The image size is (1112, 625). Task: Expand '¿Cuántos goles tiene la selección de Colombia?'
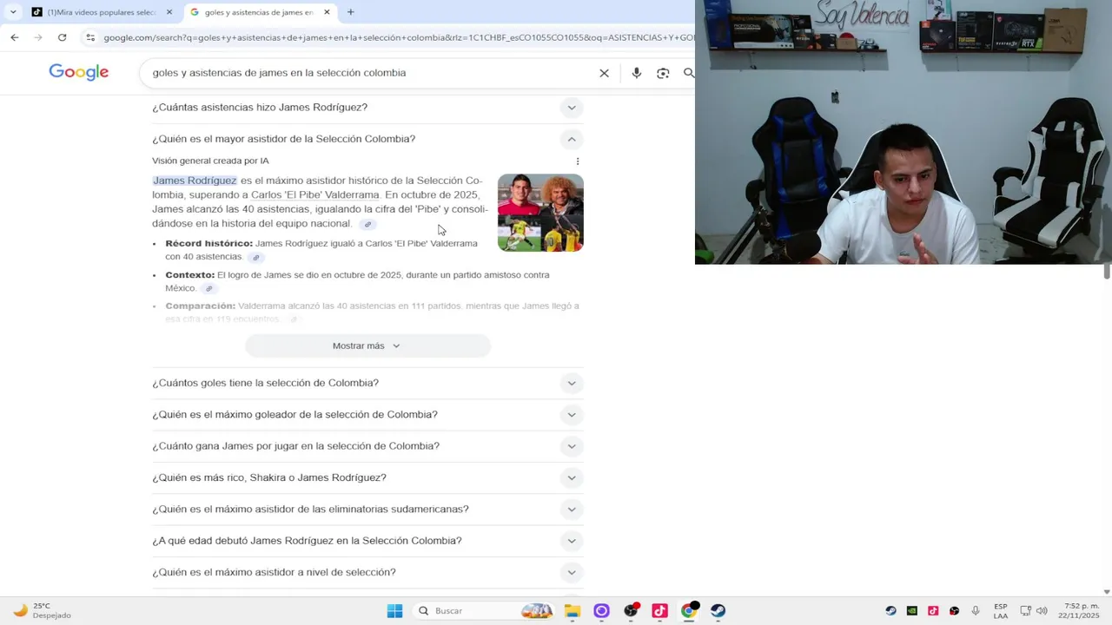click(x=367, y=383)
